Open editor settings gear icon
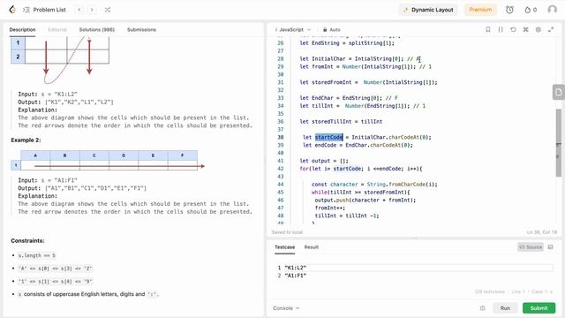The height and width of the screenshot is (318, 565). pyautogui.click(x=539, y=29)
